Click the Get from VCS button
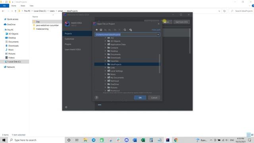 pyautogui.click(x=182, y=22)
